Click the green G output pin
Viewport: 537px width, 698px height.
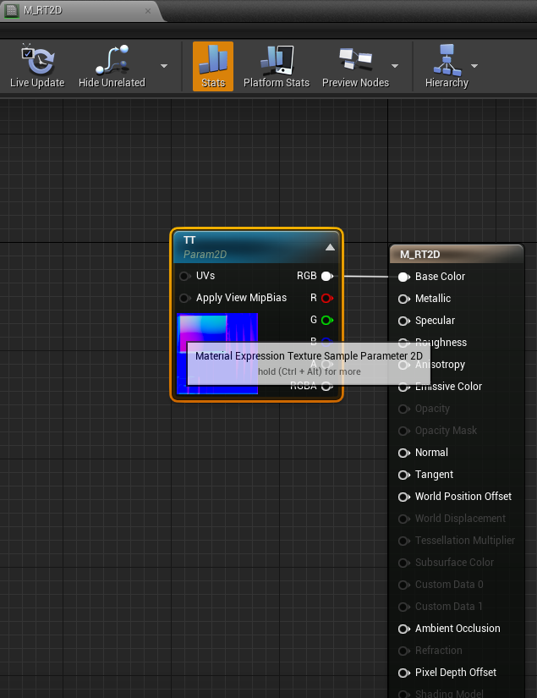tap(327, 320)
